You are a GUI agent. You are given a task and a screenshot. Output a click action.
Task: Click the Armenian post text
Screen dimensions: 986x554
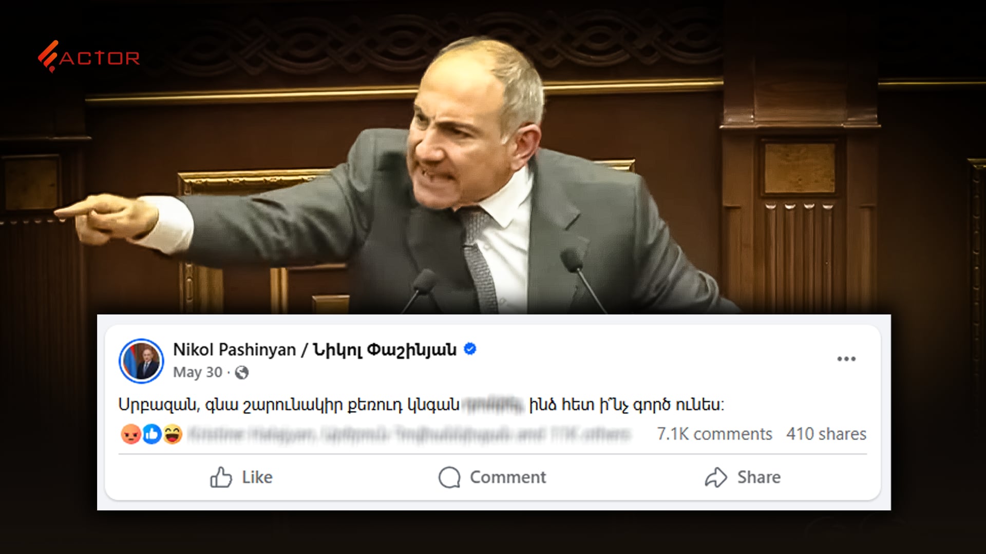421,405
